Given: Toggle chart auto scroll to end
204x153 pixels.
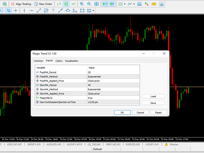Looking at the screenshot, I should coord(105,4).
